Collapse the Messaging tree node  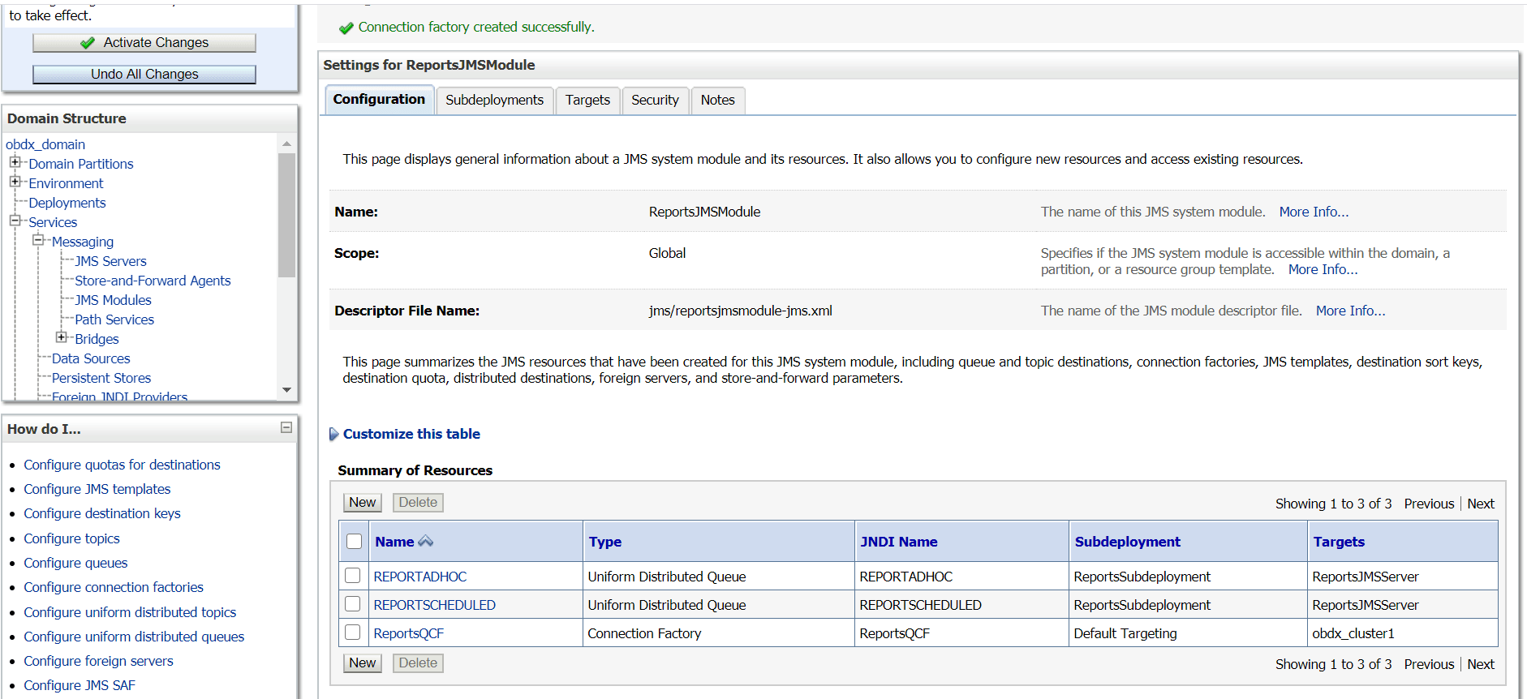click(38, 240)
